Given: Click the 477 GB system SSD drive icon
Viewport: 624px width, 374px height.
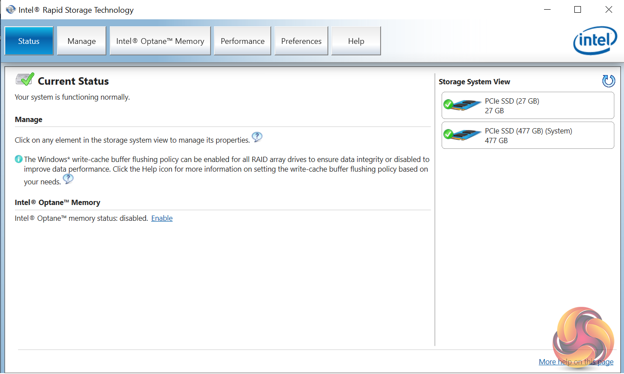Looking at the screenshot, I should pyautogui.click(x=462, y=135).
